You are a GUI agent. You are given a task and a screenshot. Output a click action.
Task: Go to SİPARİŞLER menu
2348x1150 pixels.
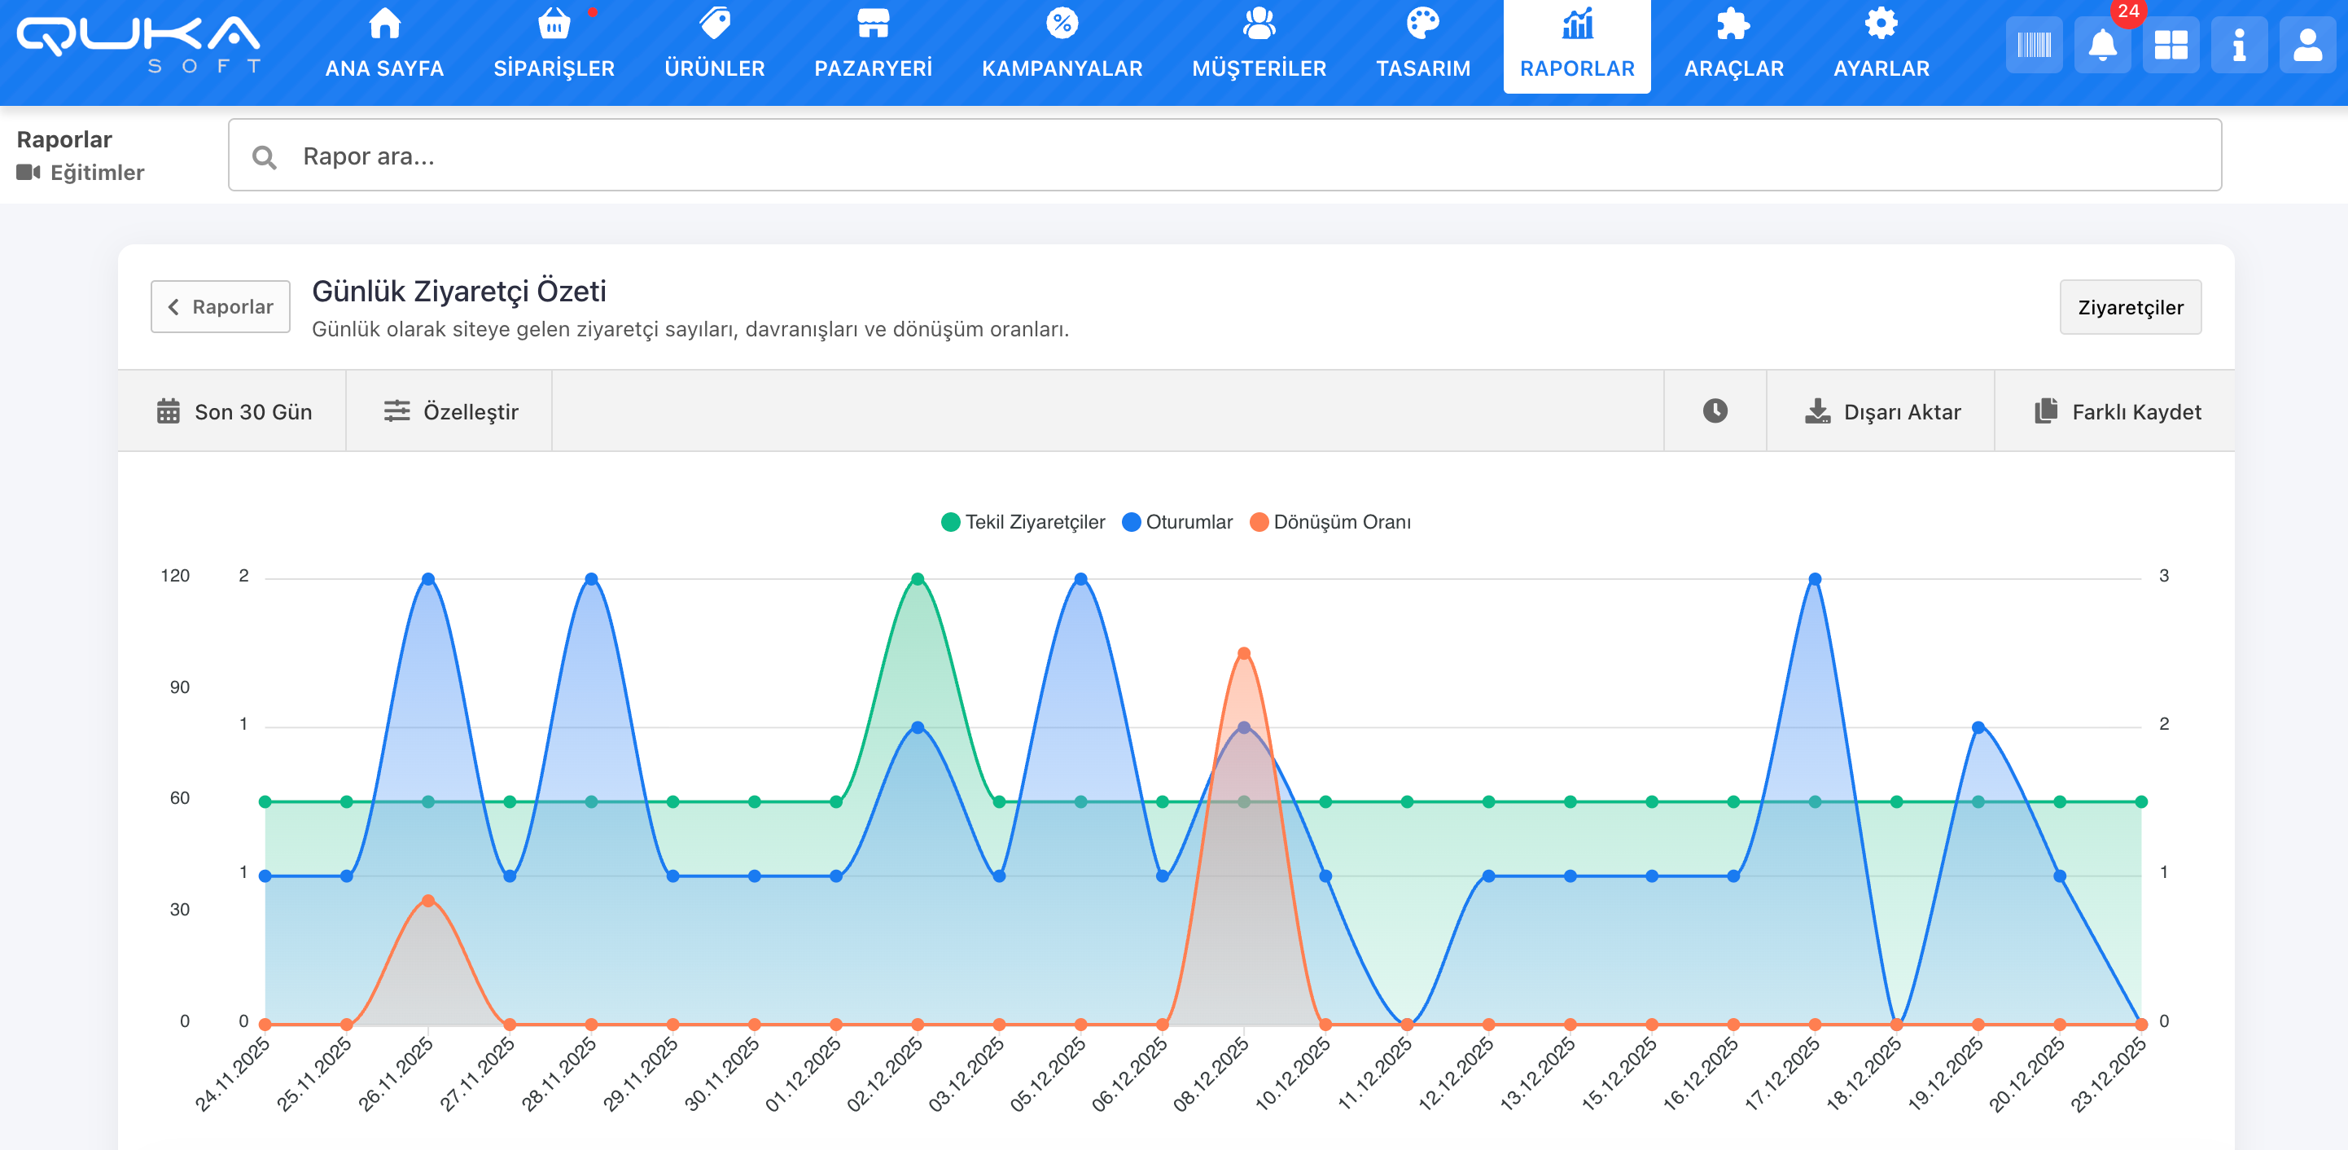(554, 46)
